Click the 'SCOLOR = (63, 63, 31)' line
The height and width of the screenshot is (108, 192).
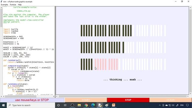(15, 53)
